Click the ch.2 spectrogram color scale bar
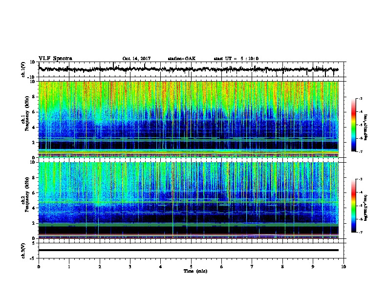Viewport: 387px width, 299px height. (354, 206)
